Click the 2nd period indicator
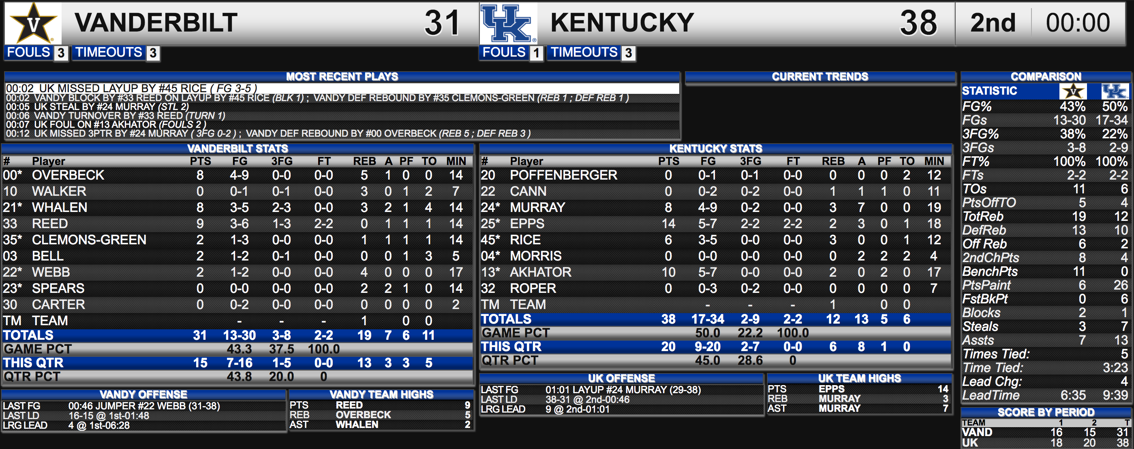The height and width of the screenshot is (449, 1134). point(993,23)
